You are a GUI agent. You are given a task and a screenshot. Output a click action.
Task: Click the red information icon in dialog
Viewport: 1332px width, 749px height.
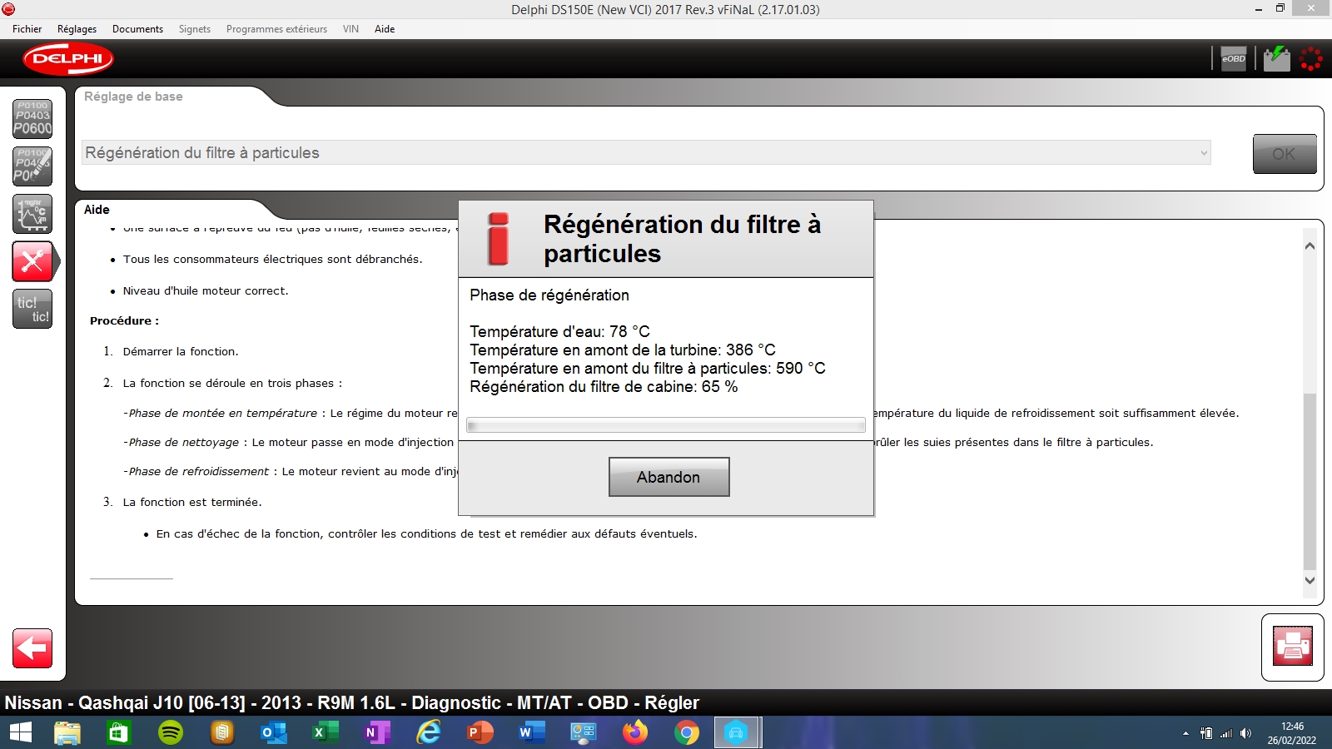click(x=499, y=239)
